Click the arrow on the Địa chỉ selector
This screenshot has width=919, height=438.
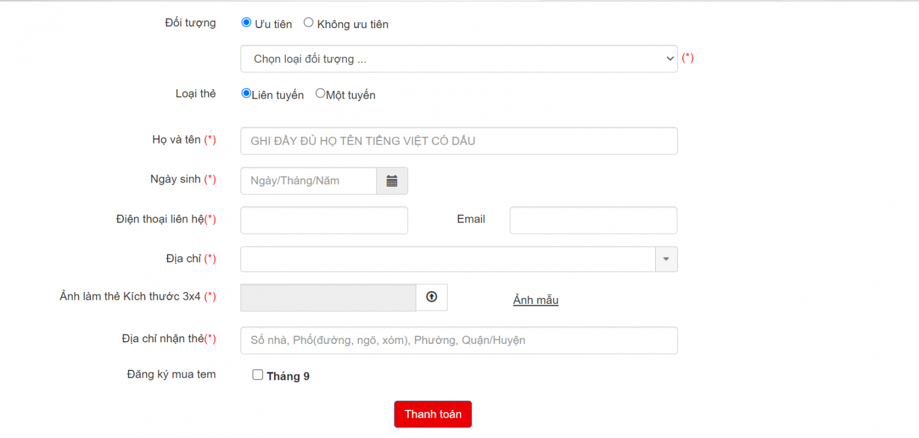tap(666, 259)
